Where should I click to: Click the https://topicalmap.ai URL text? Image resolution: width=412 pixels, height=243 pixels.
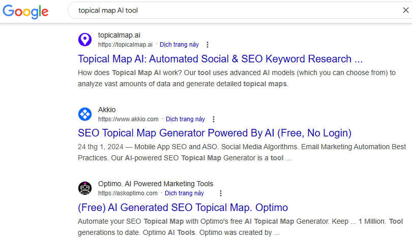pos(125,45)
